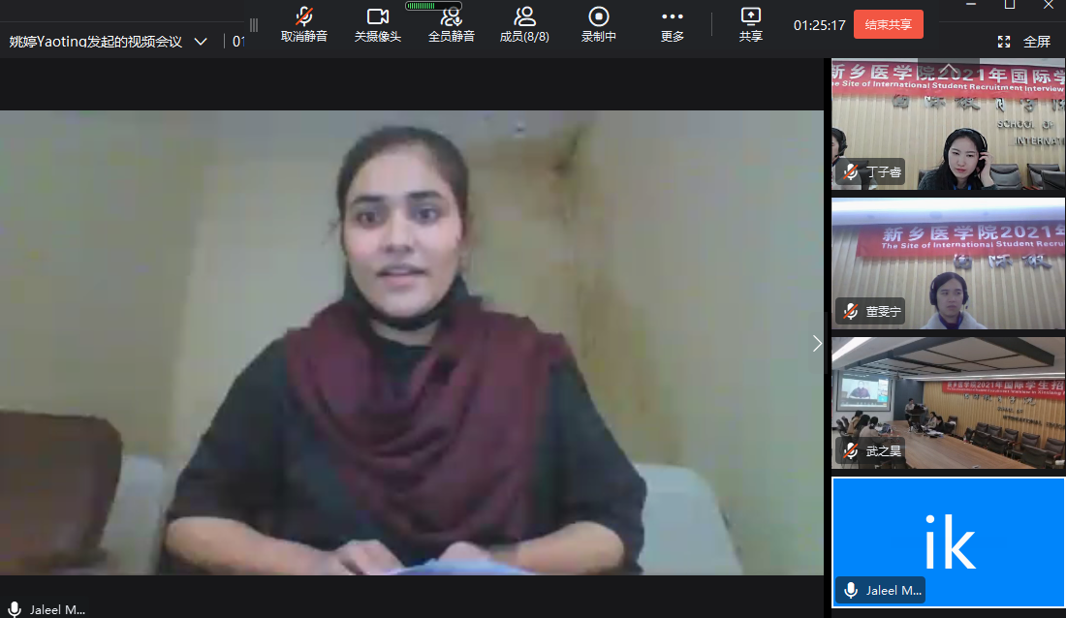Click the Jaleel M... blue avatar tile
Screen dimensions: 1066x618
pos(948,541)
